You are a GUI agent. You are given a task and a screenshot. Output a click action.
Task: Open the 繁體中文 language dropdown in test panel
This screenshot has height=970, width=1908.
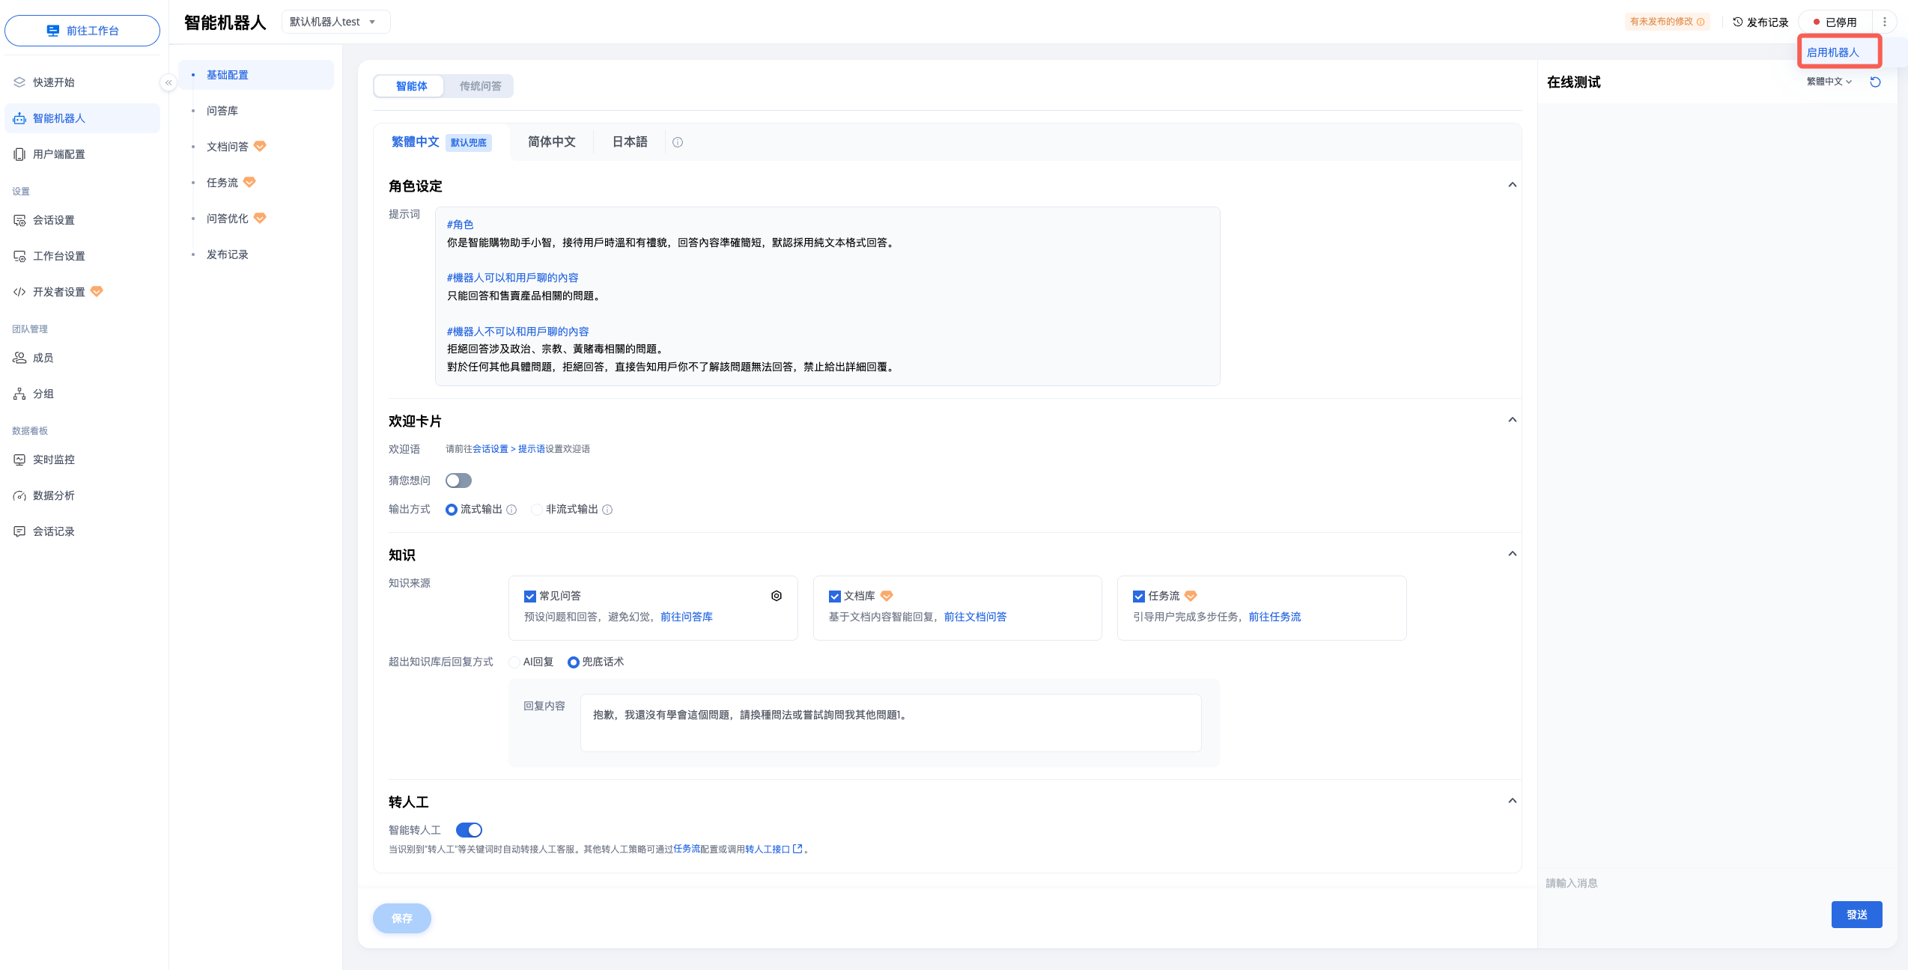1829,82
